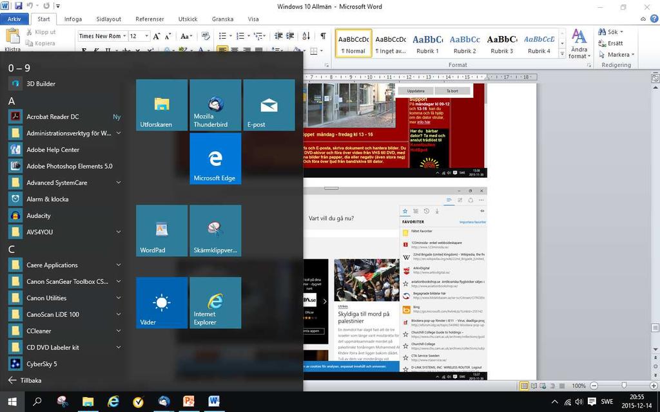Open the Markera select dropdown
Viewport: 660px width, 412px height.
(x=616, y=55)
